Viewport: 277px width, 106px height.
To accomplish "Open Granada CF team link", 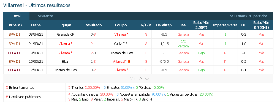I will click(65, 35).
